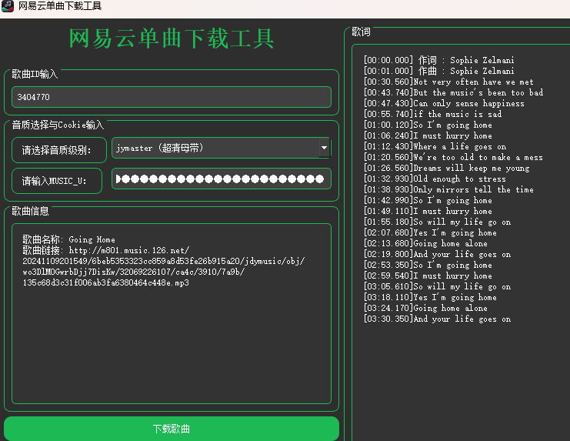Click lyric 'Dreams will keep me young'
570x441 pixels.
click(x=446, y=168)
